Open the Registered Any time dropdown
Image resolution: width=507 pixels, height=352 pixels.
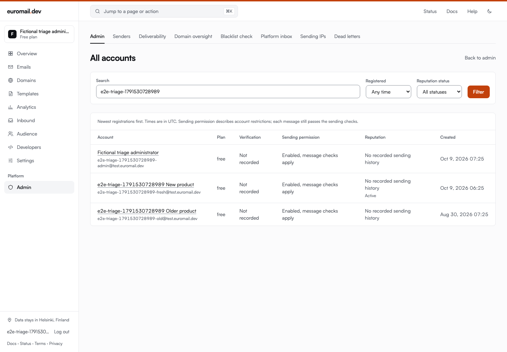pyautogui.click(x=388, y=92)
